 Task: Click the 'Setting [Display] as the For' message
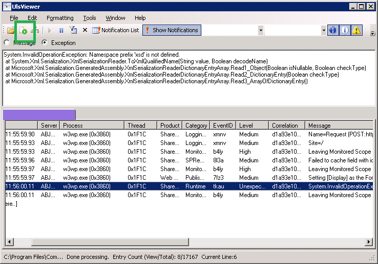(341, 178)
